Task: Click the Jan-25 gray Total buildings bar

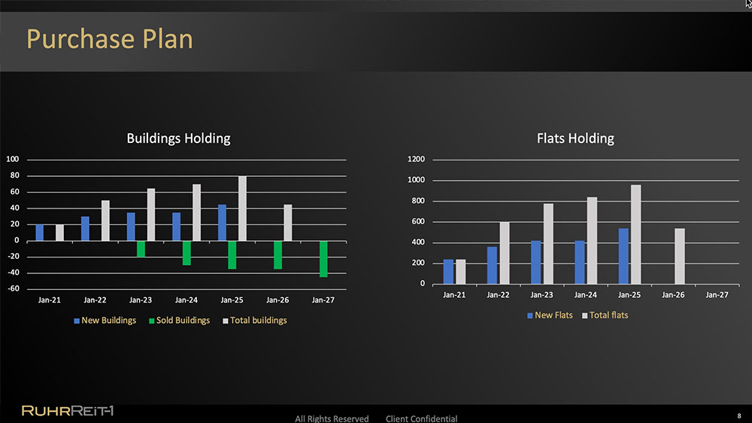Action: click(x=242, y=208)
